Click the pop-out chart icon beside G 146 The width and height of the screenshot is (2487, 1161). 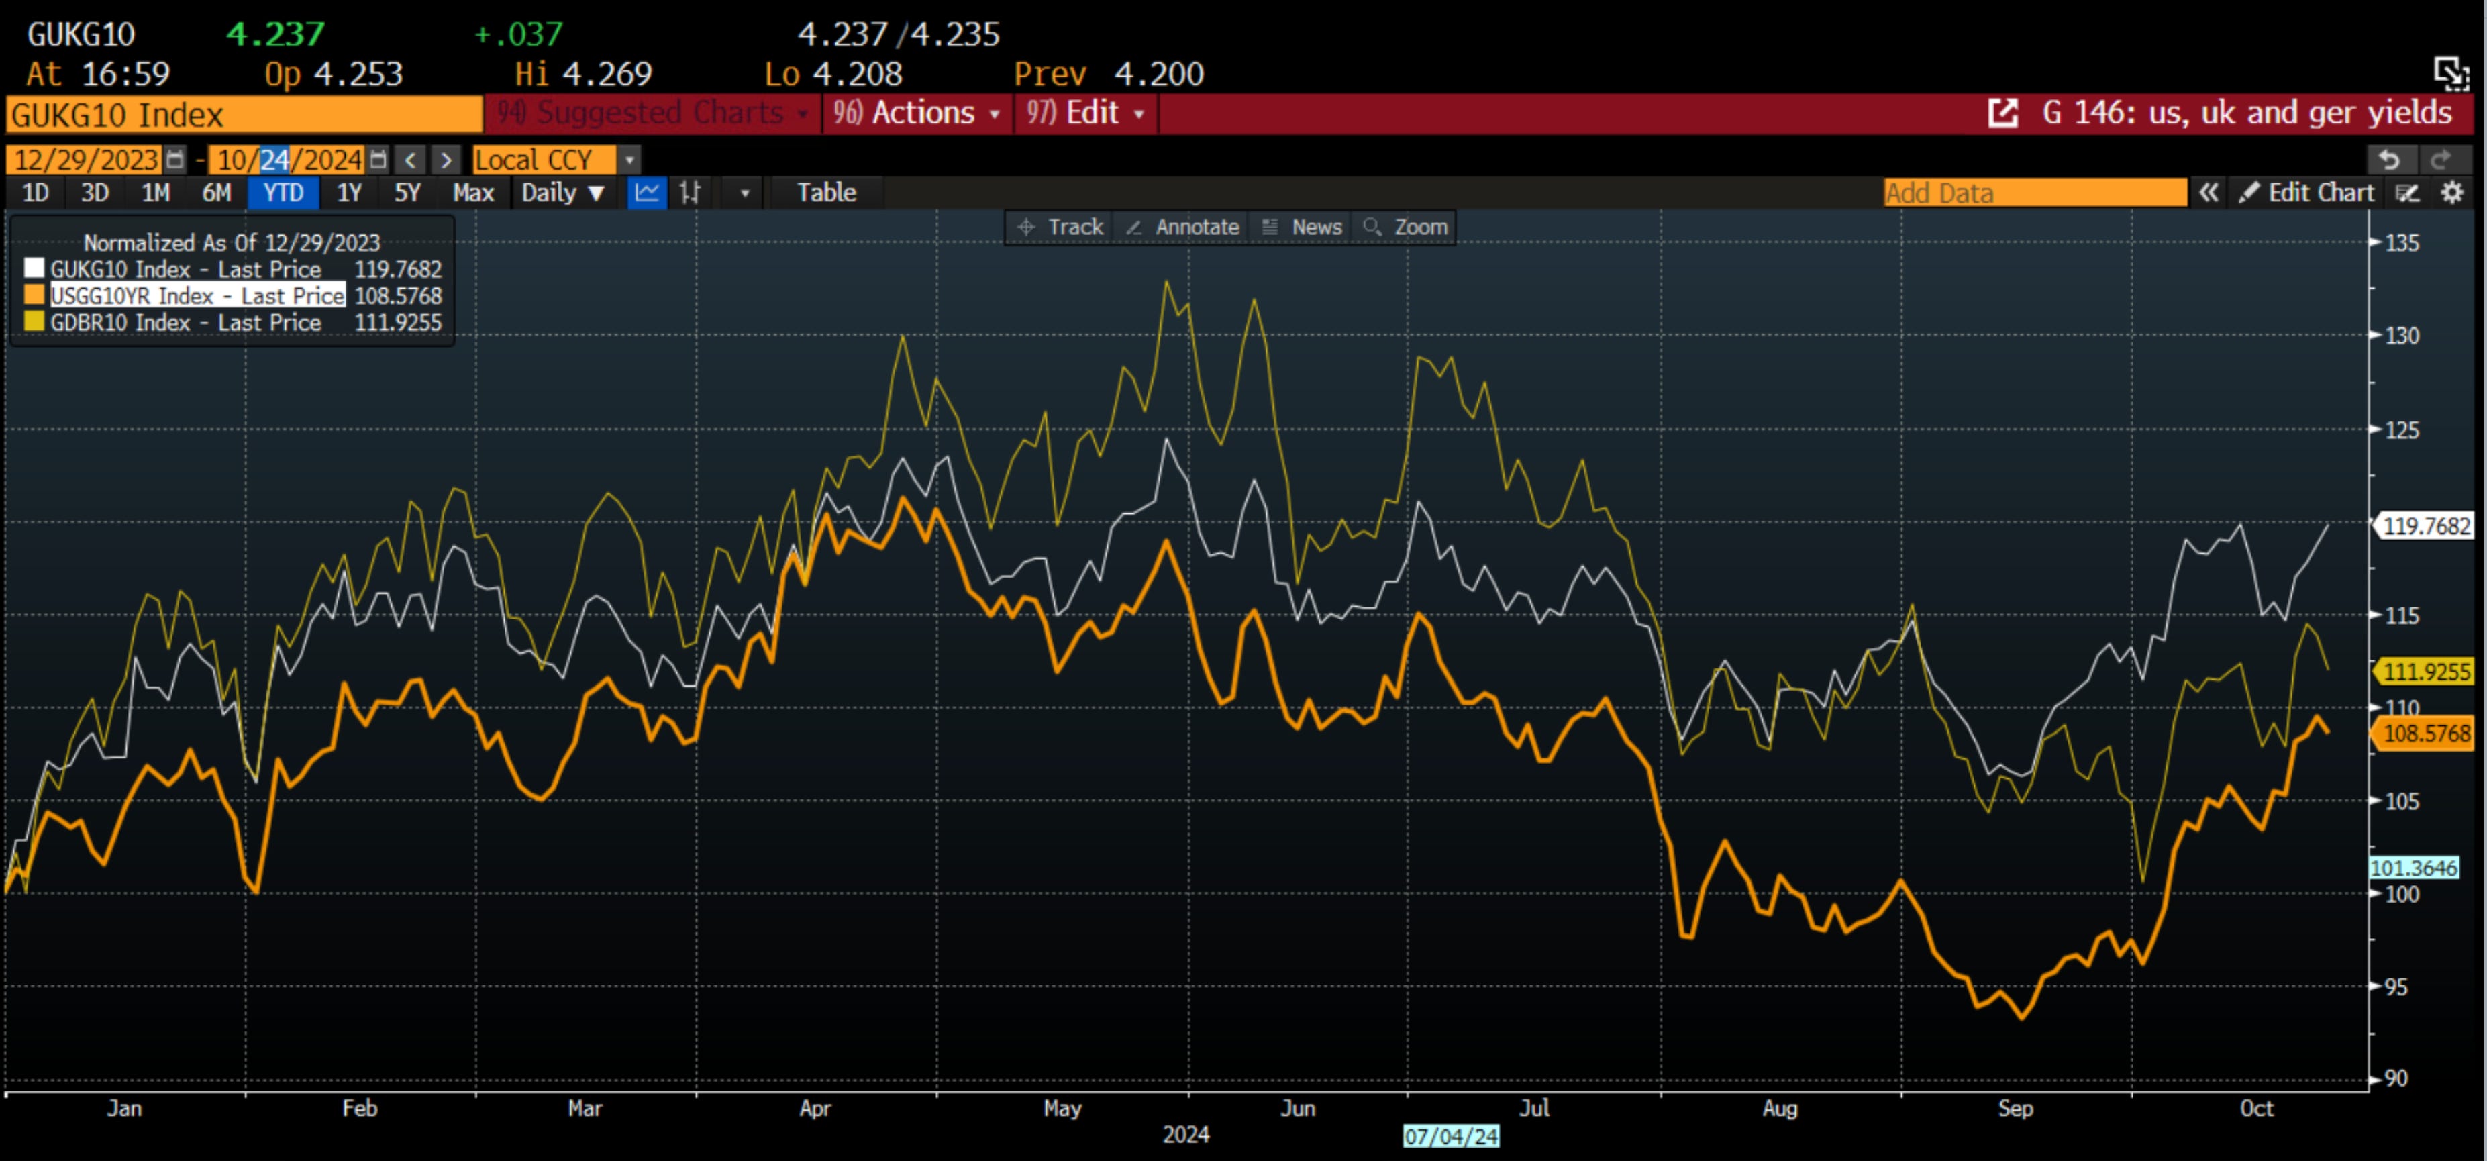2003,113
